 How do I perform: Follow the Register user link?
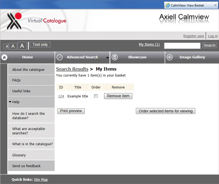[x=194, y=36]
